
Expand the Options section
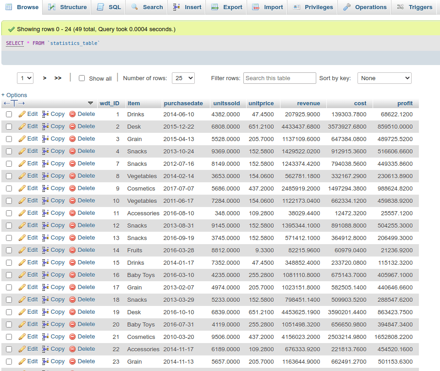click(x=14, y=94)
